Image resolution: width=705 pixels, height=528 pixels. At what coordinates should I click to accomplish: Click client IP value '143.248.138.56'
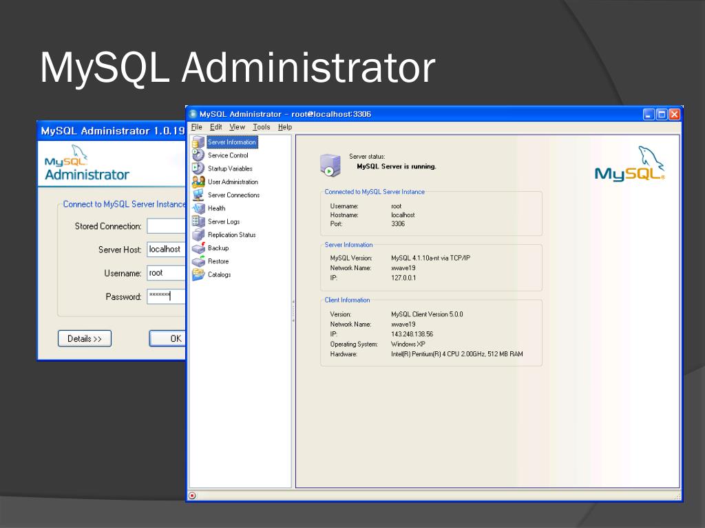click(412, 334)
